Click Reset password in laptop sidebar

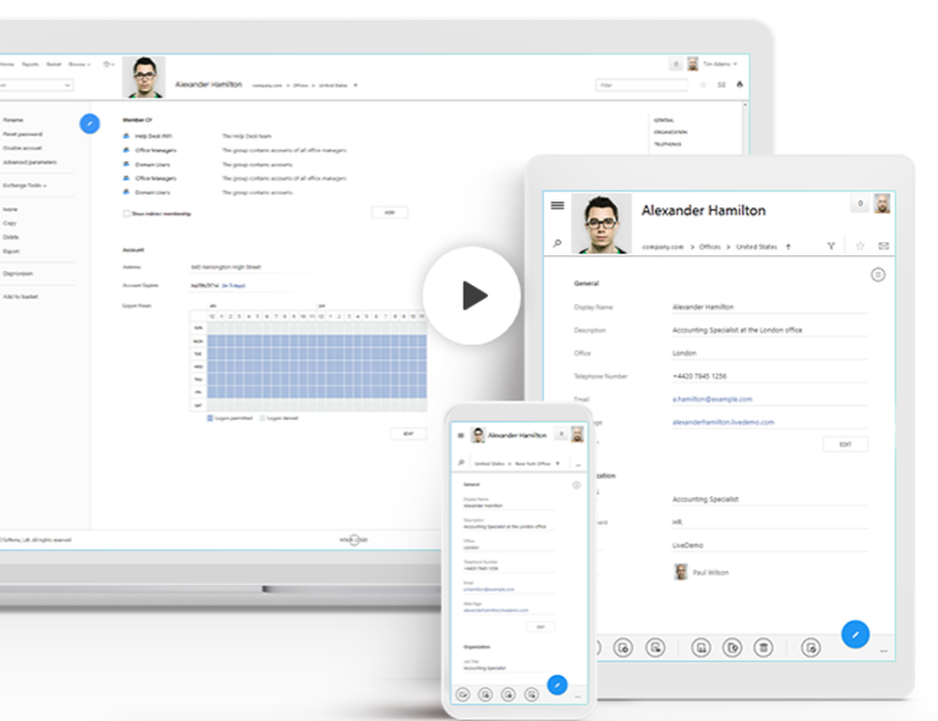[23, 134]
